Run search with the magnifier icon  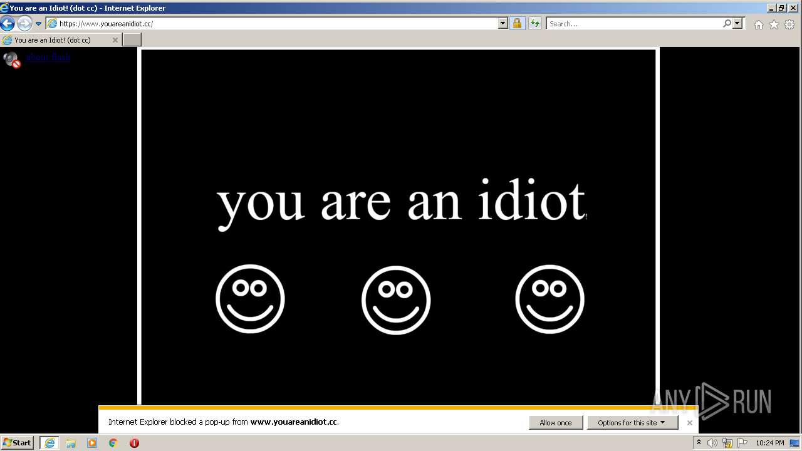point(727,23)
